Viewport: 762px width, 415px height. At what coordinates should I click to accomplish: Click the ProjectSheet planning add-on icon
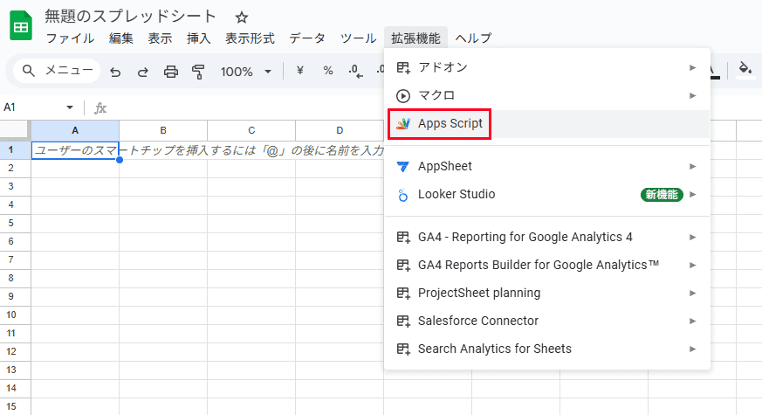[403, 293]
